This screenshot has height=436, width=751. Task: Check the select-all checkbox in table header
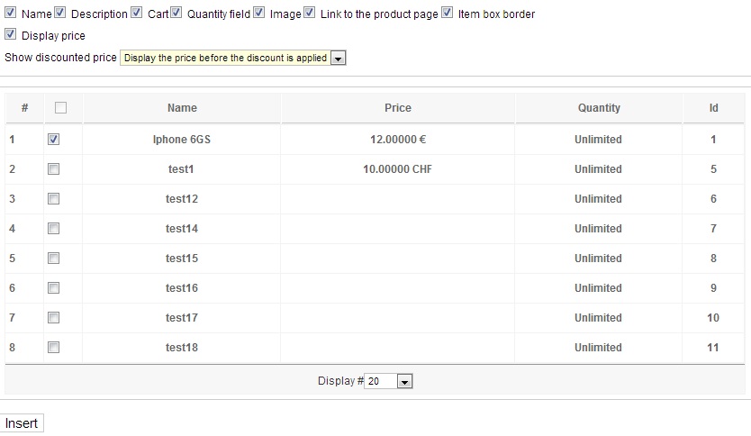(x=61, y=108)
